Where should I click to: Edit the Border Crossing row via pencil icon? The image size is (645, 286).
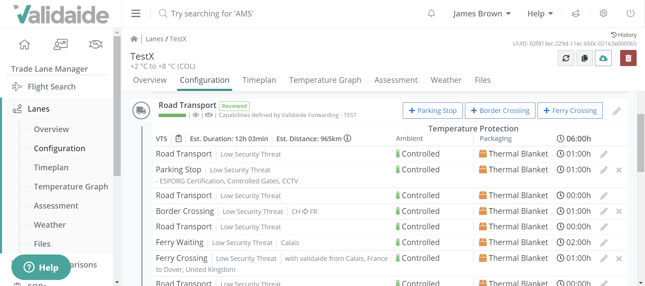[x=604, y=211]
